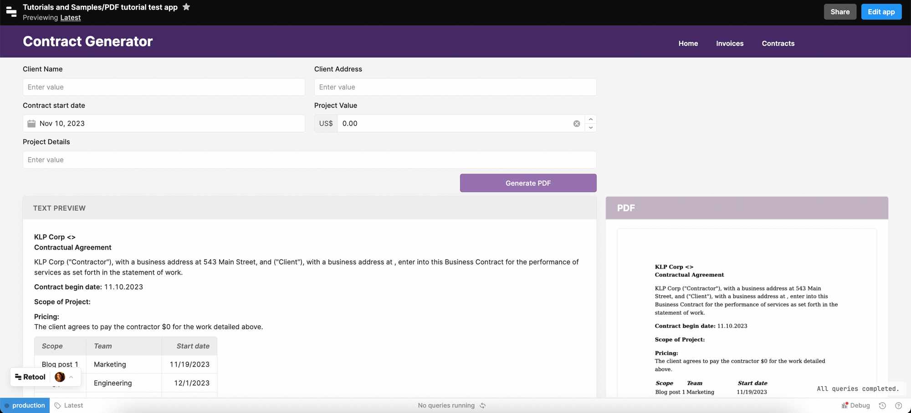Open the Latest version link
The image size is (911, 413).
(x=71, y=17)
